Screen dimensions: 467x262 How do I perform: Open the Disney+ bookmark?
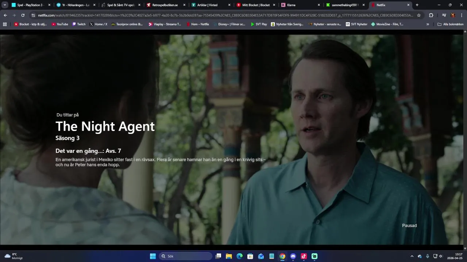[x=229, y=24]
